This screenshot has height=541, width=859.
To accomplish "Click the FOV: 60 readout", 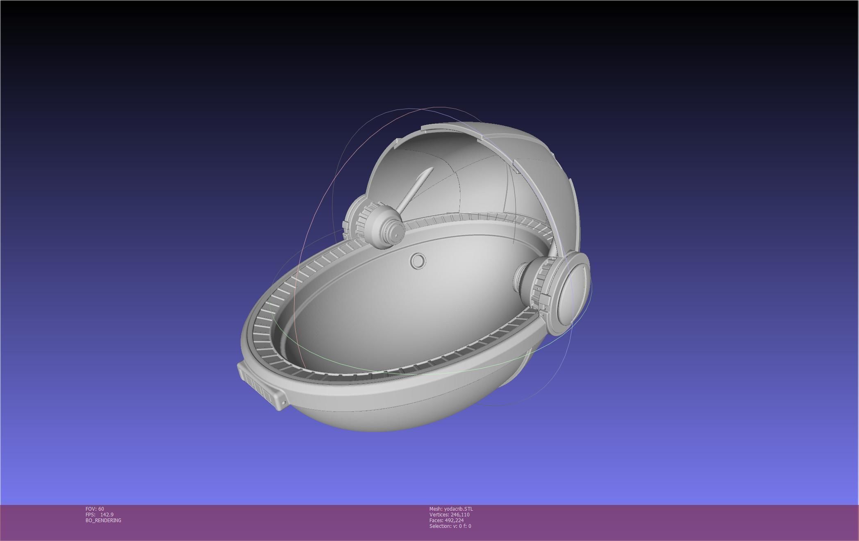I will click(x=95, y=509).
